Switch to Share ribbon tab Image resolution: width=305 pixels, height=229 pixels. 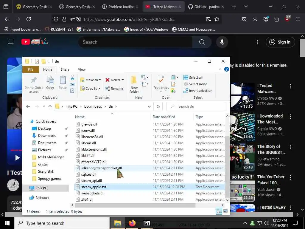(65, 69)
